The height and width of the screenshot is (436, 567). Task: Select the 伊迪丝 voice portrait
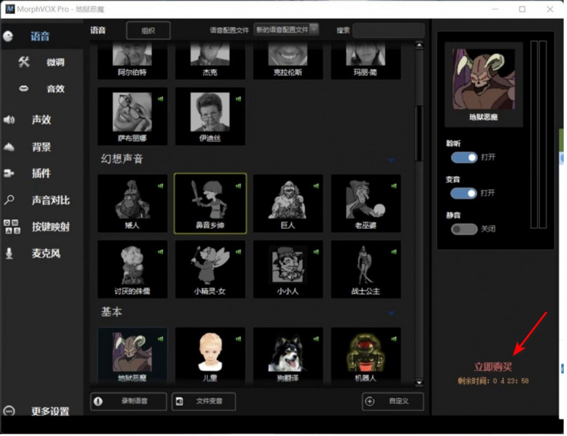[x=210, y=112]
